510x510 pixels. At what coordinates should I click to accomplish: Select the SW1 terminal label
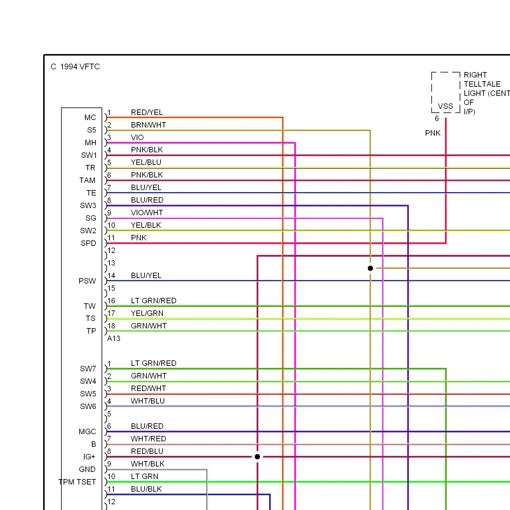(x=89, y=155)
